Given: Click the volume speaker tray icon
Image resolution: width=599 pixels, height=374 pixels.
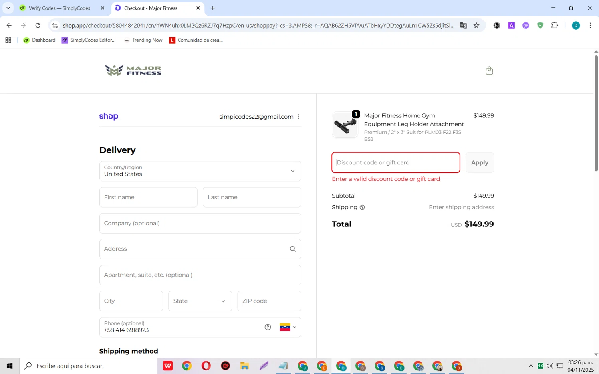Looking at the screenshot, I should (x=550, y=366).
